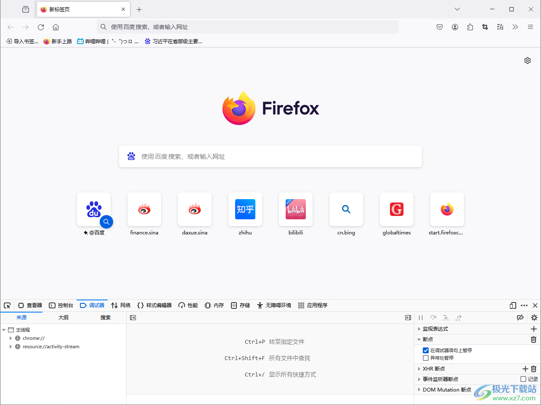The width and height of the screenshot is (541, 405).
Task: Reload the current page
Action: point(41,27)
